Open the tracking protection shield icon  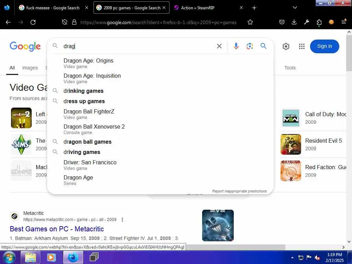[65, 22]
